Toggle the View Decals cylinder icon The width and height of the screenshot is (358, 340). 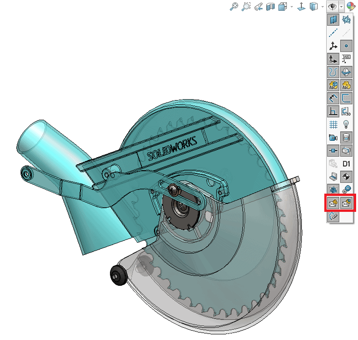(x=346, y=137)
